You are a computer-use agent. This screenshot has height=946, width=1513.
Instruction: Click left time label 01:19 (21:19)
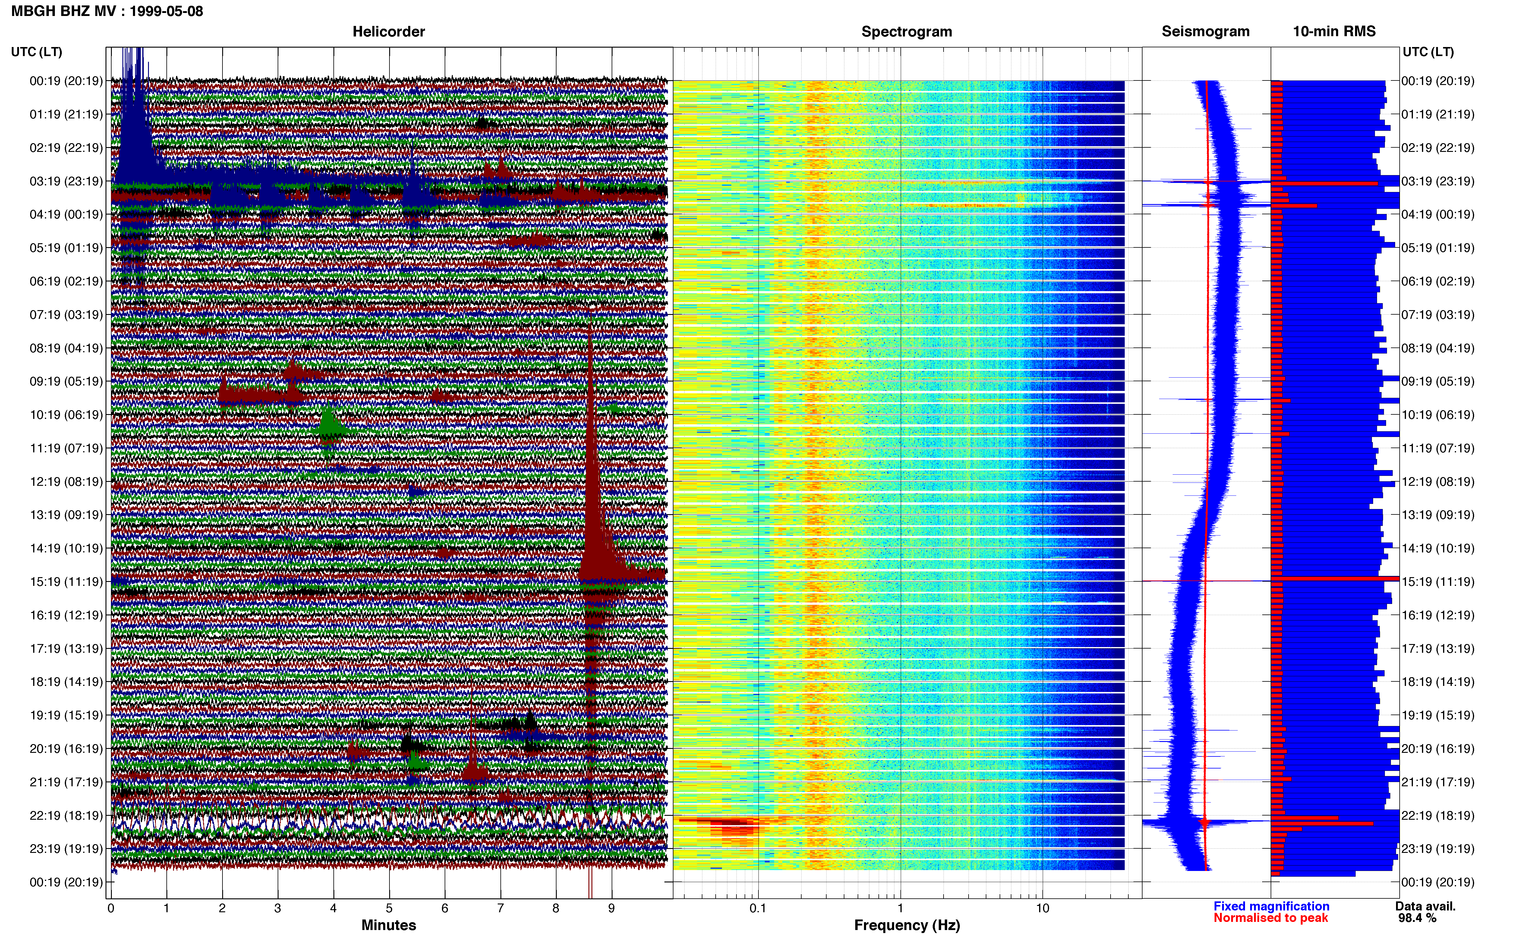[66, 115]
